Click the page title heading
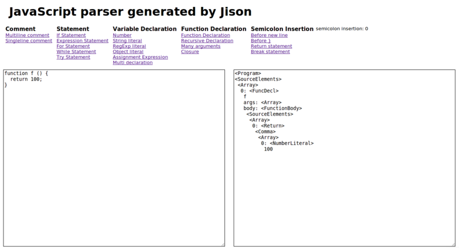The height and width of the screenshot is (248, 459). [130, 11]
